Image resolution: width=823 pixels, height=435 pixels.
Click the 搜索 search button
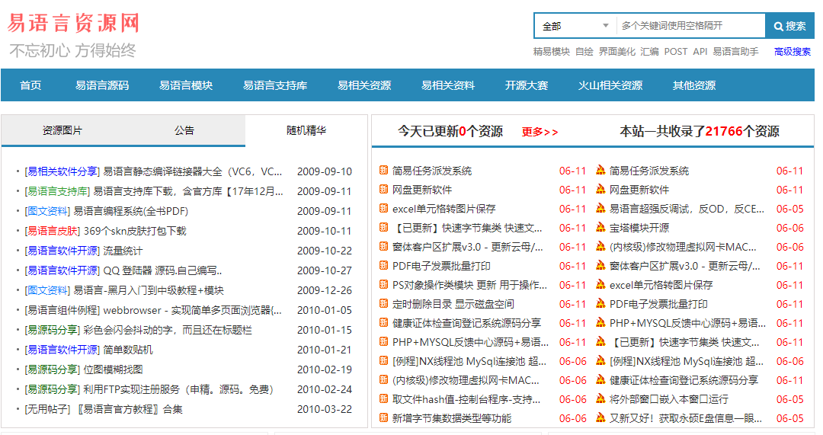(789, 26)
